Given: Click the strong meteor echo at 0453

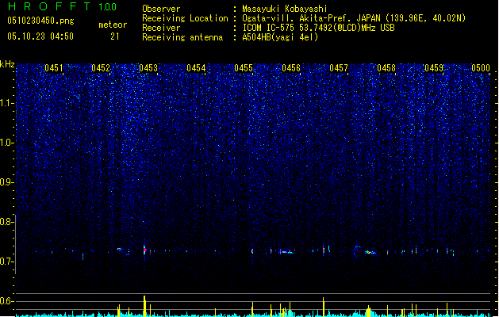Looking at the screenshot, I should click(x=144, y=250).
